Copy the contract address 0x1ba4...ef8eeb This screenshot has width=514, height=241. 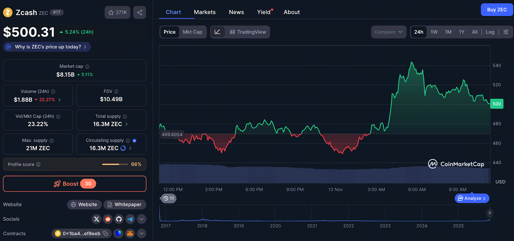pos(105,233)
